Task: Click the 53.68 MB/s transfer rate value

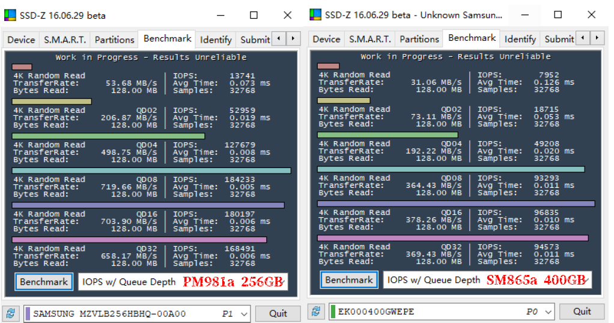Action: click(x=131, y=83)
